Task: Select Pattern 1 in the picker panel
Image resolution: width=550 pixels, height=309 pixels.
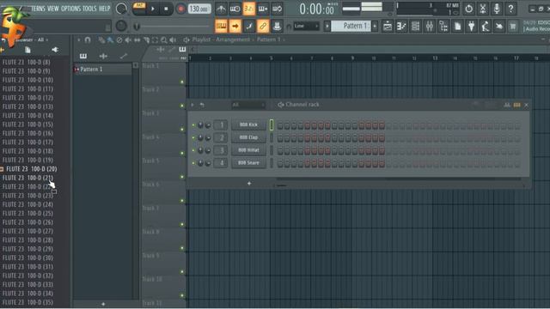Action: [102, 70]
